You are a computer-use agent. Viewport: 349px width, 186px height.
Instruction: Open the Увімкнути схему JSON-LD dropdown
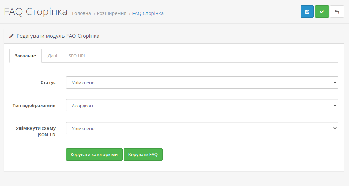point(202,128)
